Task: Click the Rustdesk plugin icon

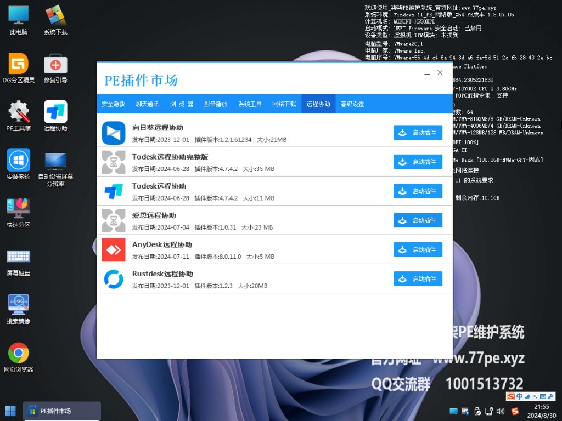Action: [114, 279]
